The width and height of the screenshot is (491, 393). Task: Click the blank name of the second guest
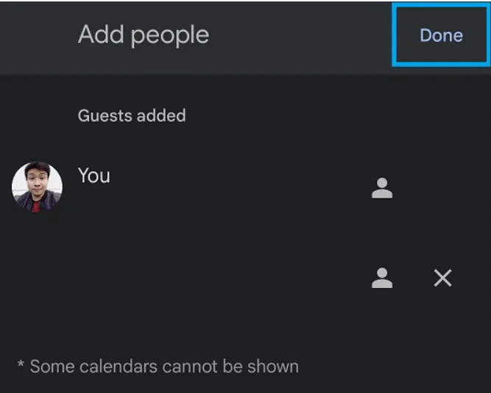184,278
